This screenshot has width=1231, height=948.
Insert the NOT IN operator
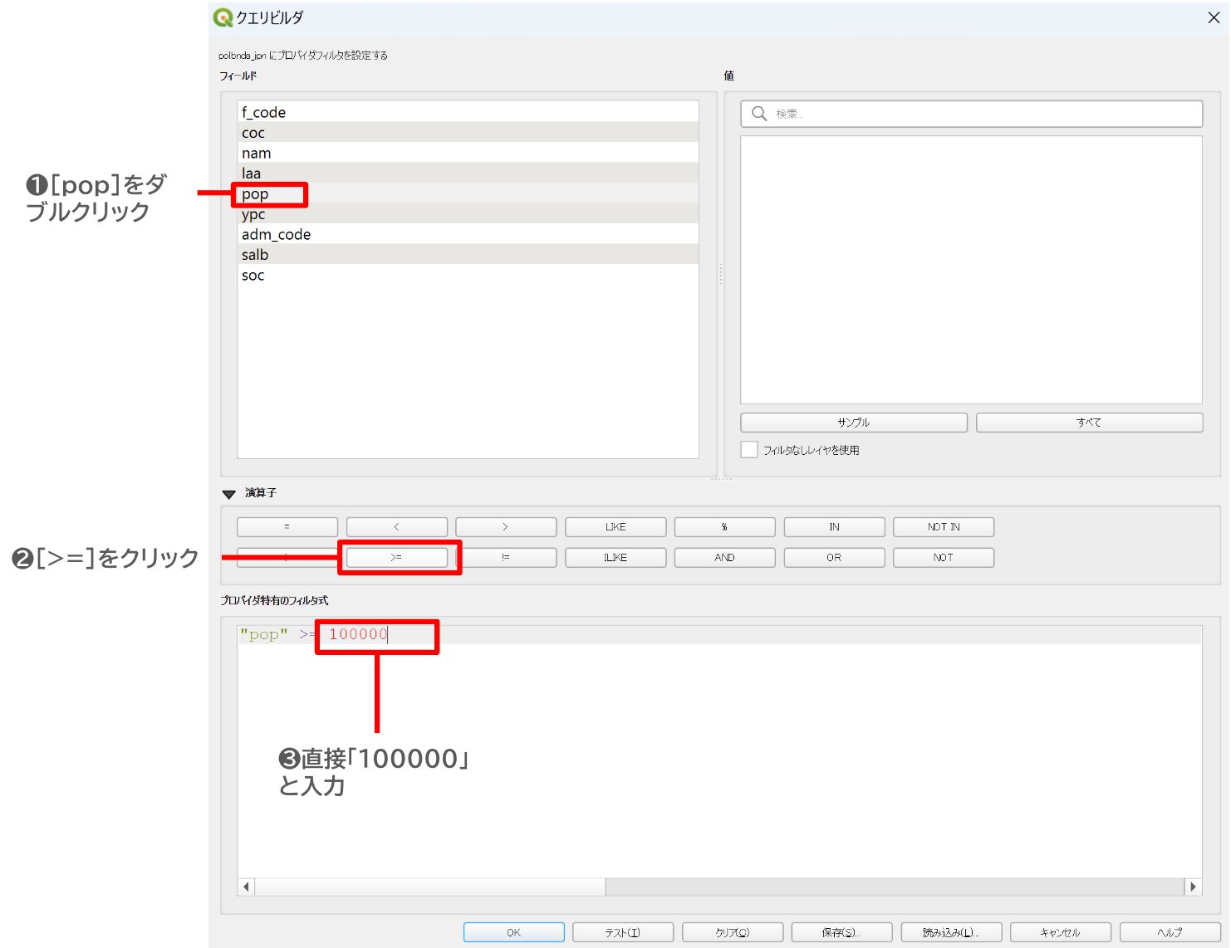944,527
